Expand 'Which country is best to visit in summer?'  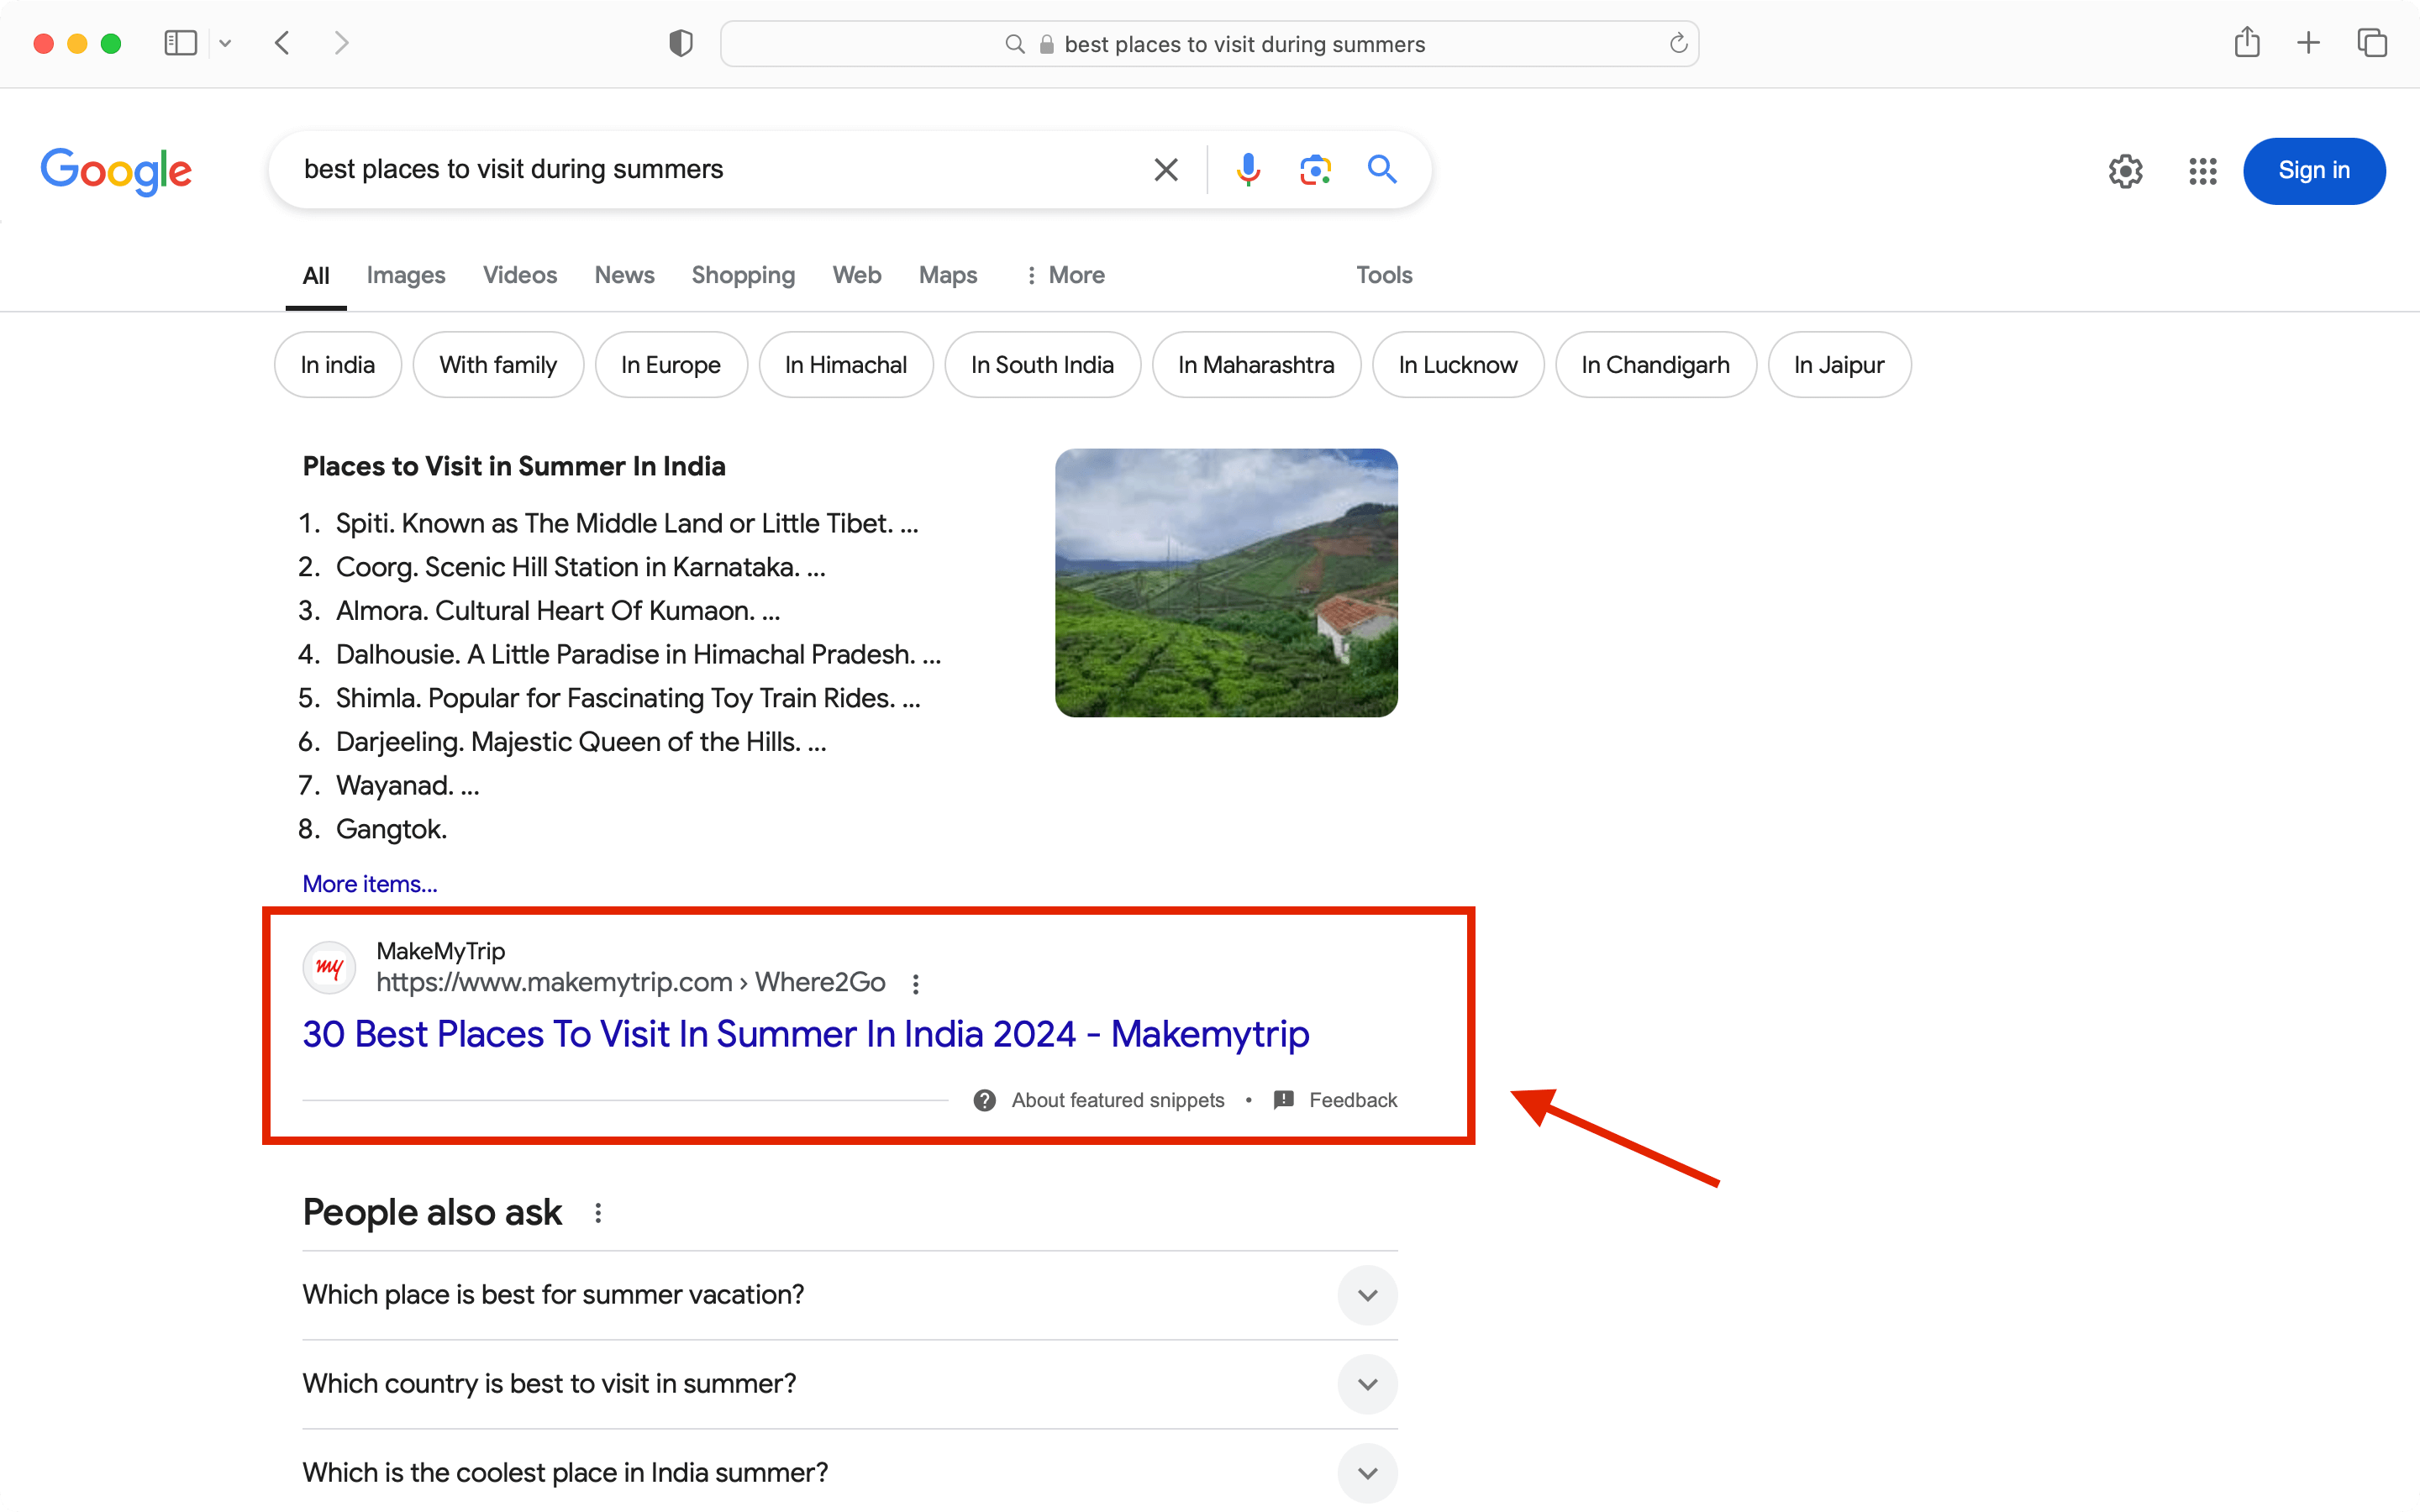coord(1368,1384)
